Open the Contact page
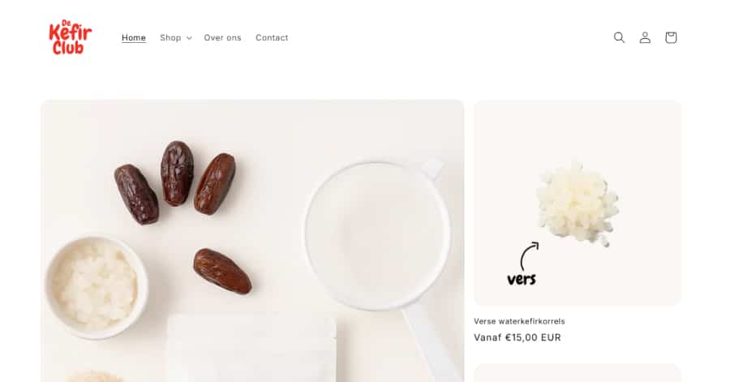Viewport: 730px width, 382px height. coord(272,37)
